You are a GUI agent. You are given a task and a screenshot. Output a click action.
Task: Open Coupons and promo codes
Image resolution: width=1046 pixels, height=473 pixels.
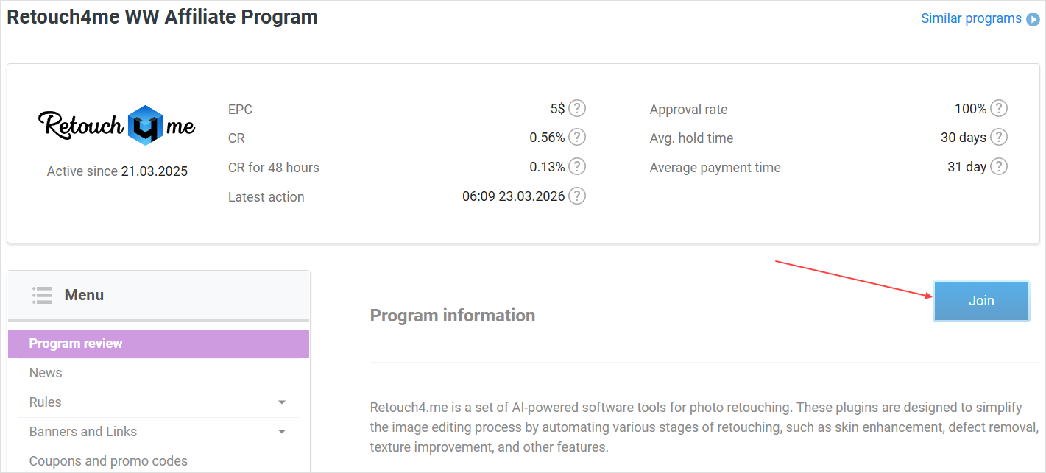pyautogui.click(x=108, y=461)
